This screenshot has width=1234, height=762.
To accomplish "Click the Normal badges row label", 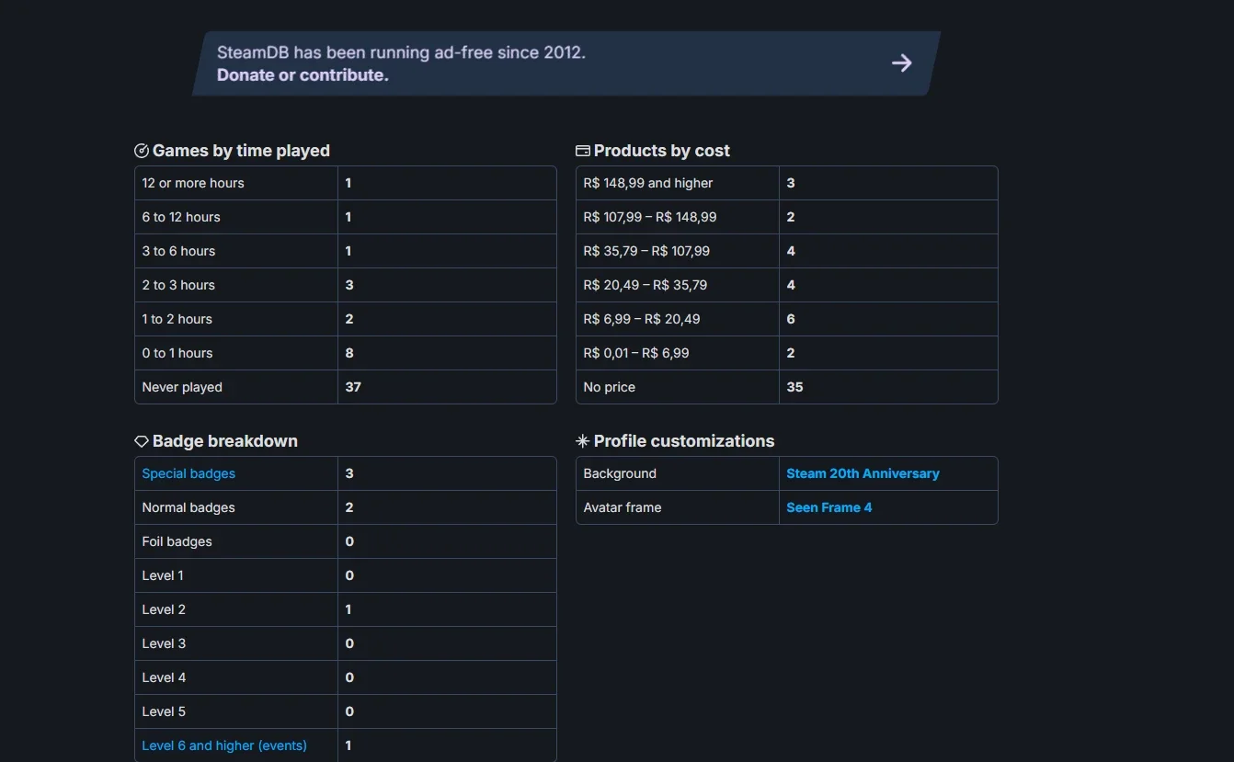I will [x=189, y=507].
